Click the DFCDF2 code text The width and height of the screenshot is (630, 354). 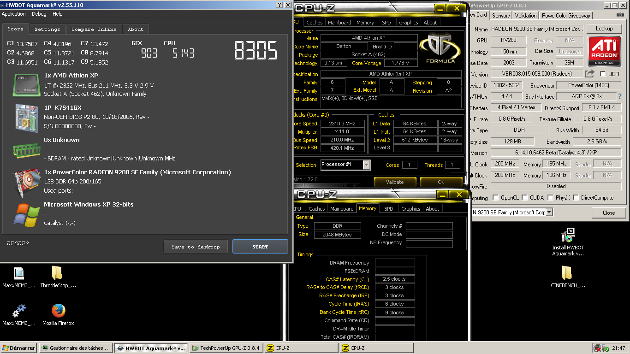(18, 243)
